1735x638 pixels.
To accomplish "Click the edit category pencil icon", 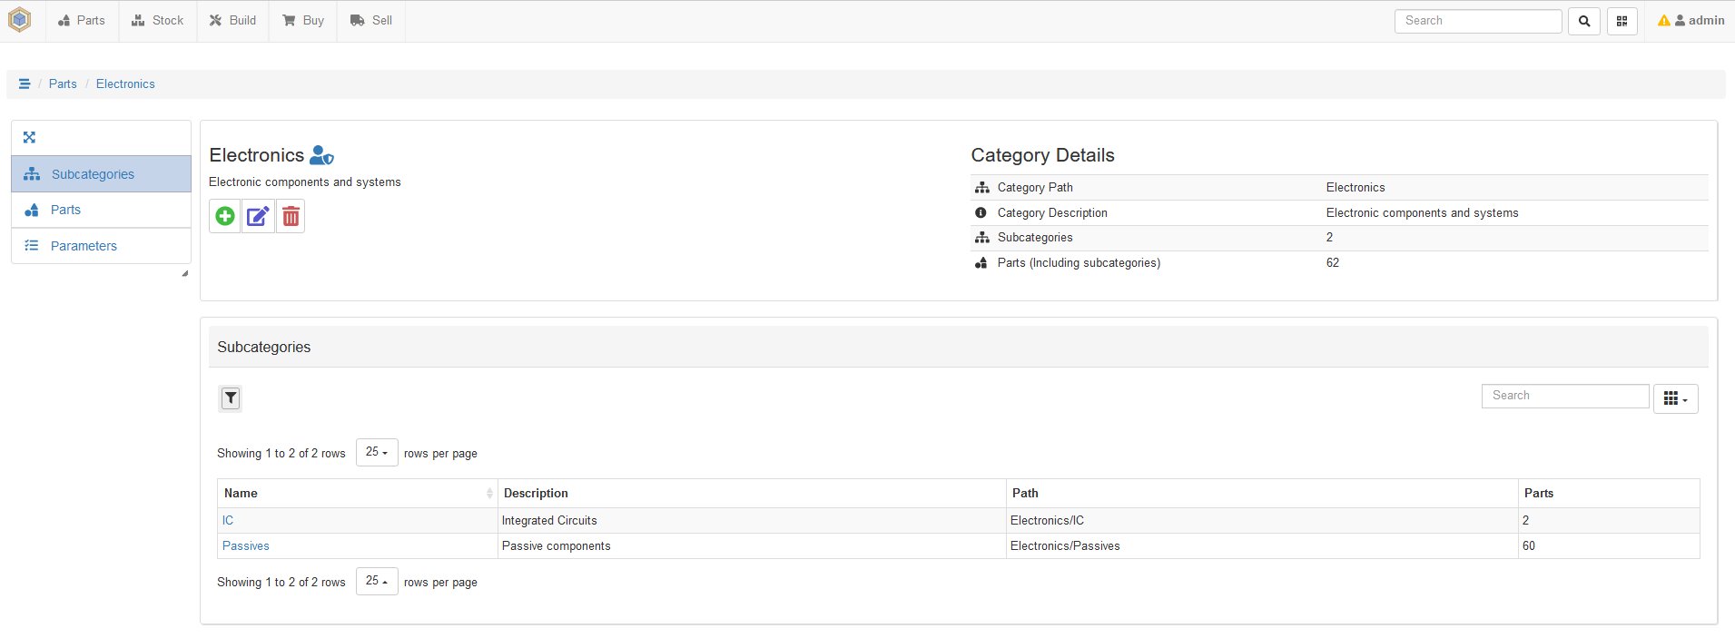I will [x=258, y=217].
